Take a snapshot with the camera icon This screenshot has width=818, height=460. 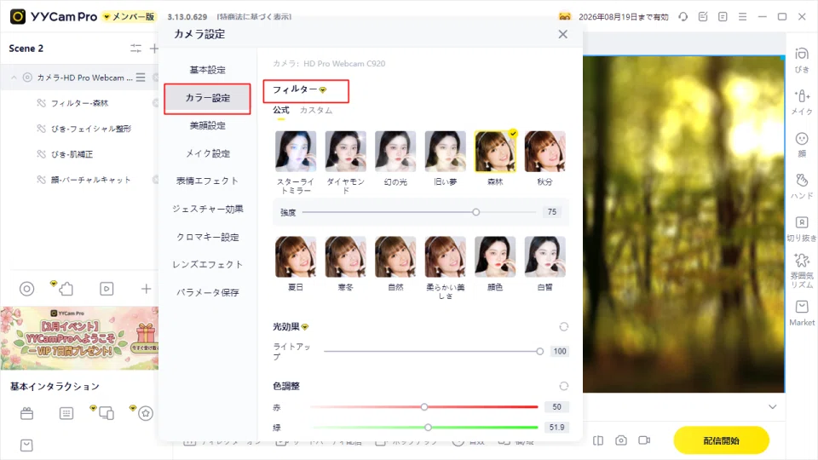click(621, 440)
